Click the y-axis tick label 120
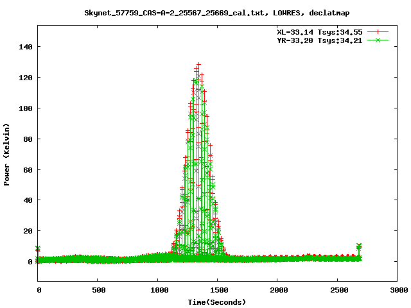The image size is (411, 308). (x=26, y=78)
